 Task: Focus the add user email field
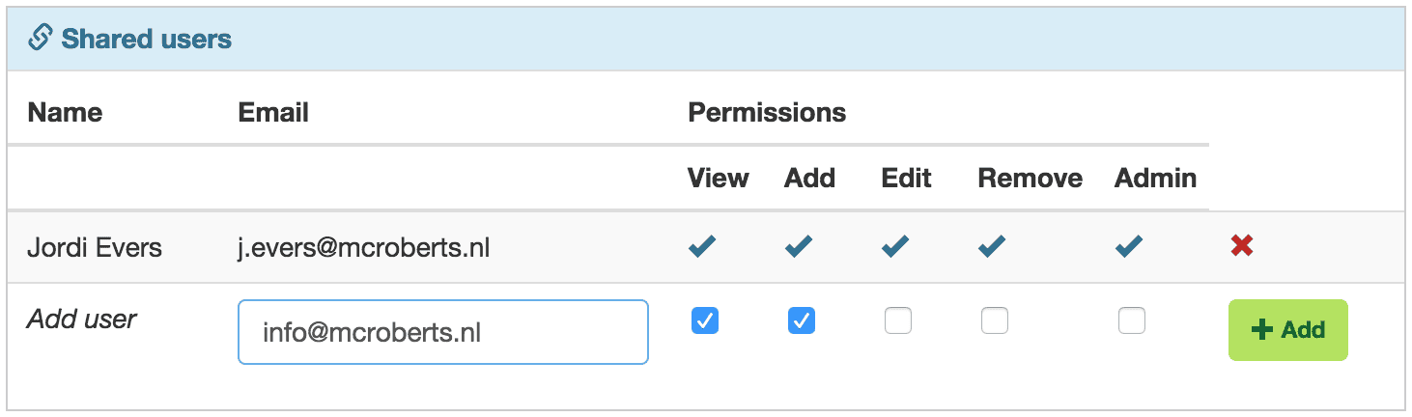point(442,333)
